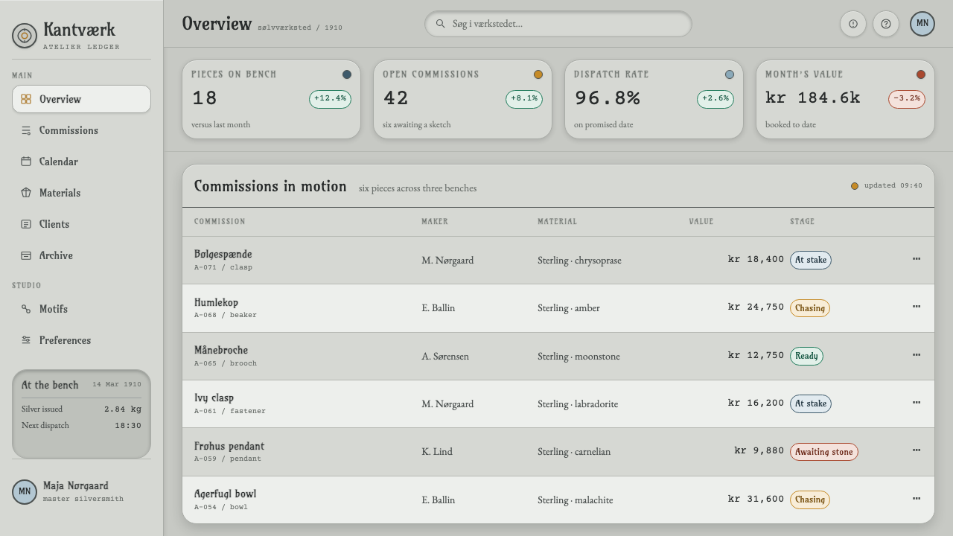
Task: Click the Pieces on Bench card
Action: coord(272,99)
